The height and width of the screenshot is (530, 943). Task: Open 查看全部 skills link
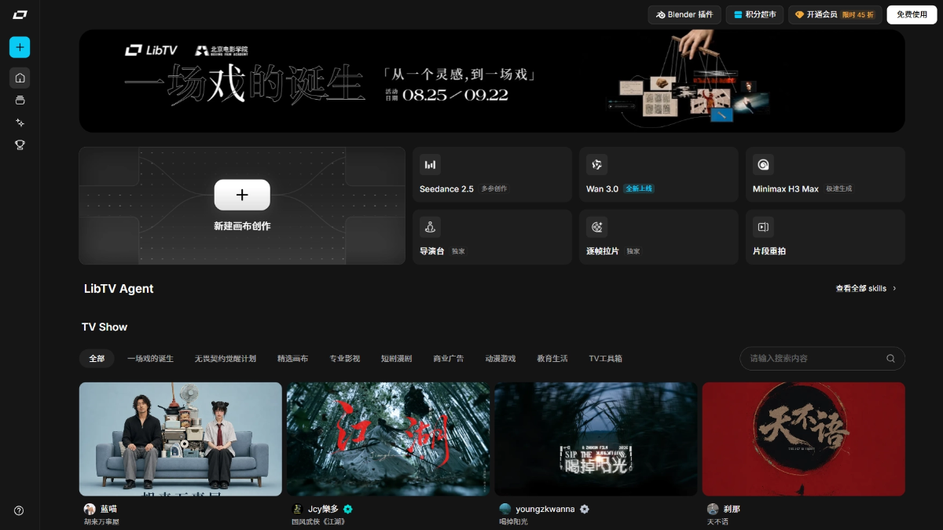pyautogui.click(x=866, y=288)
